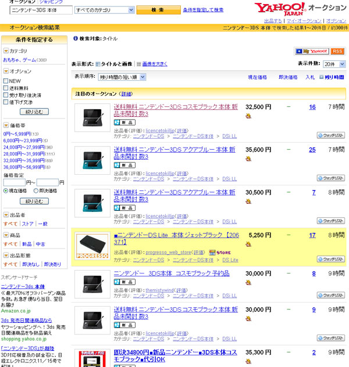The width and height of the screenshot is (349, 367).
Task: Open the すべてのカテゴリ category dropdown
Action: pos(105,10)
